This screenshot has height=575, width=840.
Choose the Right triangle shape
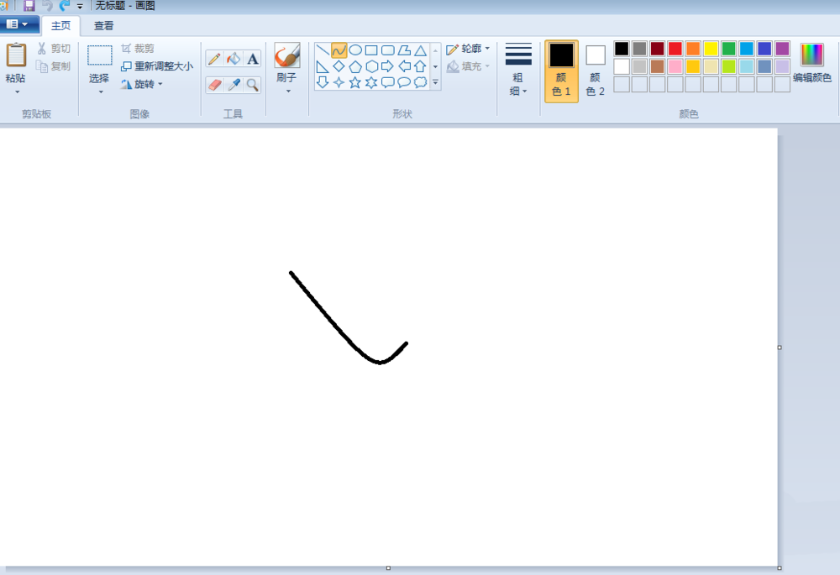point(323,66)
